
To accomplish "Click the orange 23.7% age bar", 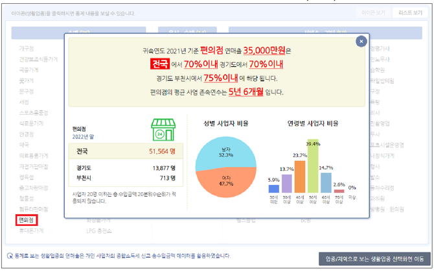I will click(299, 177).
